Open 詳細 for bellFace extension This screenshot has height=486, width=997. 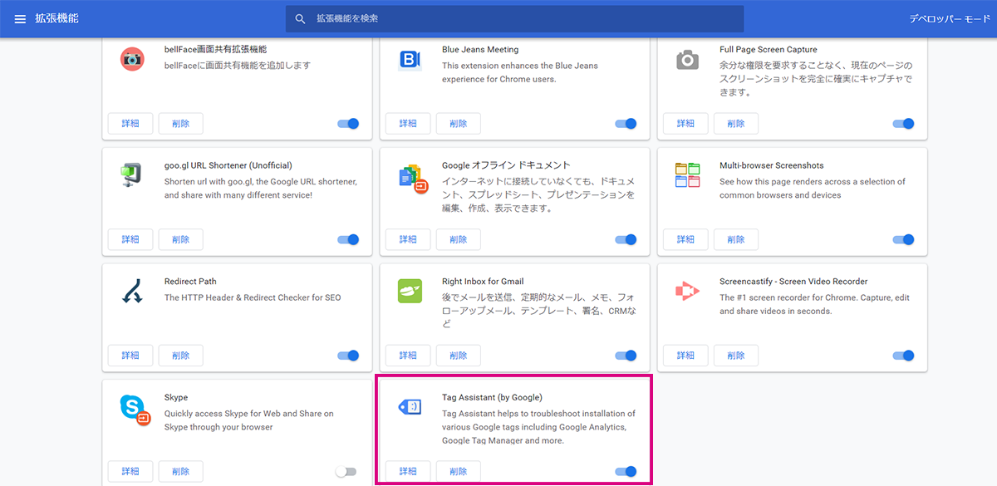(x=130, y=124)
